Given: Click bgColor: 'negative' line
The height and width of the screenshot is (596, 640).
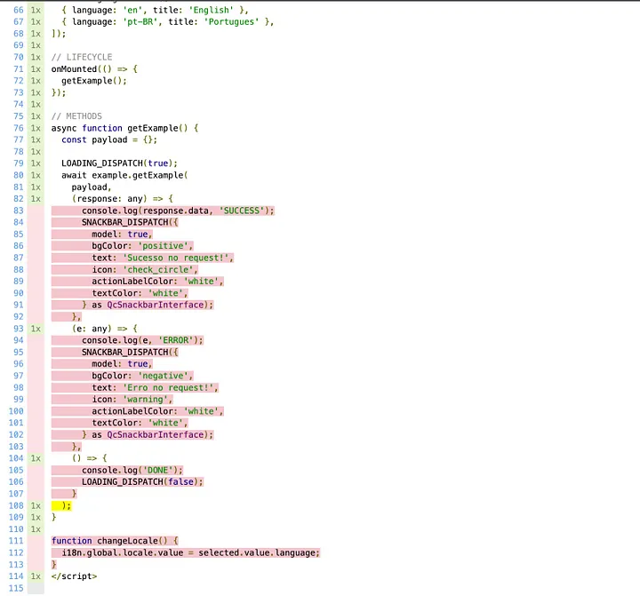Looking at the screenshot, I should (x=142, y=376).
